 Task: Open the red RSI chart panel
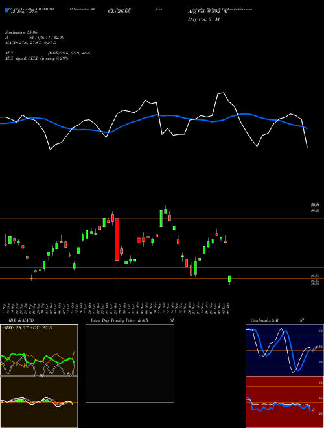[284, 402]
